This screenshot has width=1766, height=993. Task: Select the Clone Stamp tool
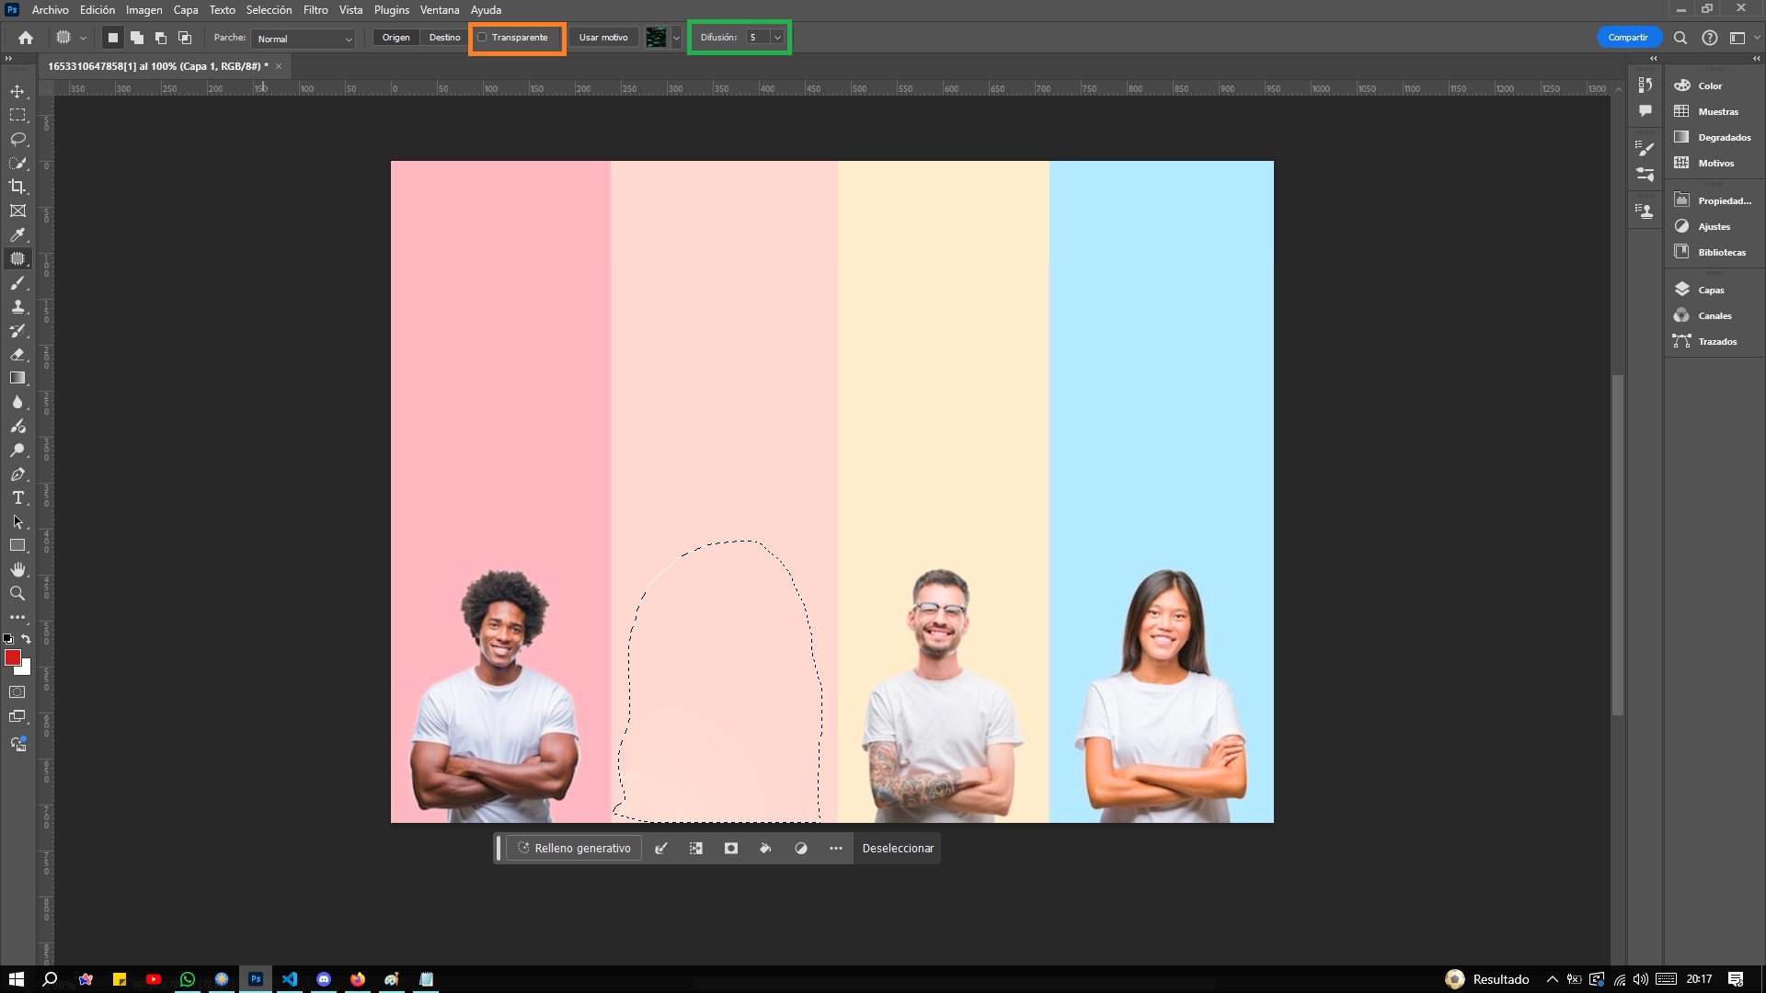coord(17,306)
